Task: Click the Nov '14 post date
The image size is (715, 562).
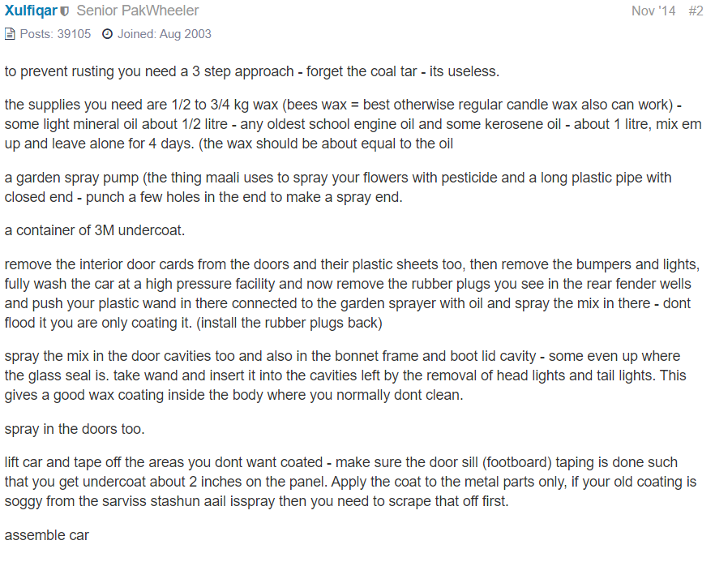Action: coord(653,11)
